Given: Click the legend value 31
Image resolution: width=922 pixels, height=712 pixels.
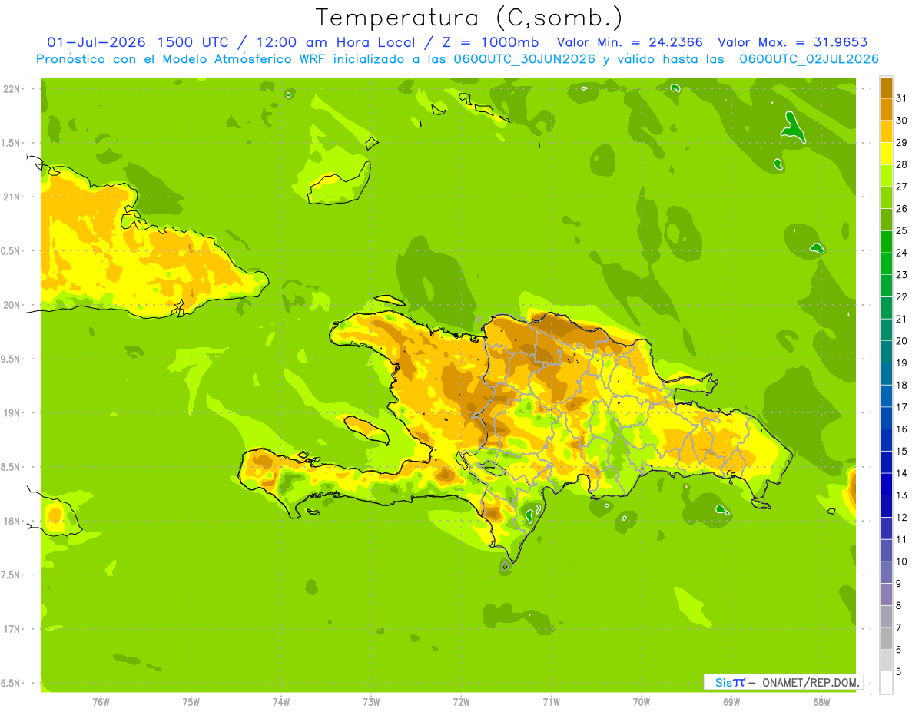Looking at the screenshot, I should pos(902,98).
